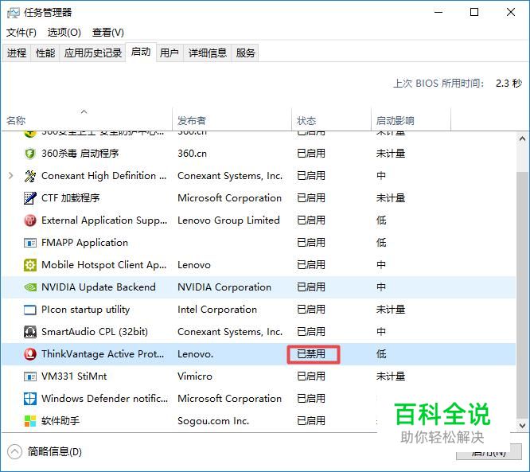Close the Task Manager window
This screenshot has width=530, height=472.
pyautogui.click(x=511, y=13)
